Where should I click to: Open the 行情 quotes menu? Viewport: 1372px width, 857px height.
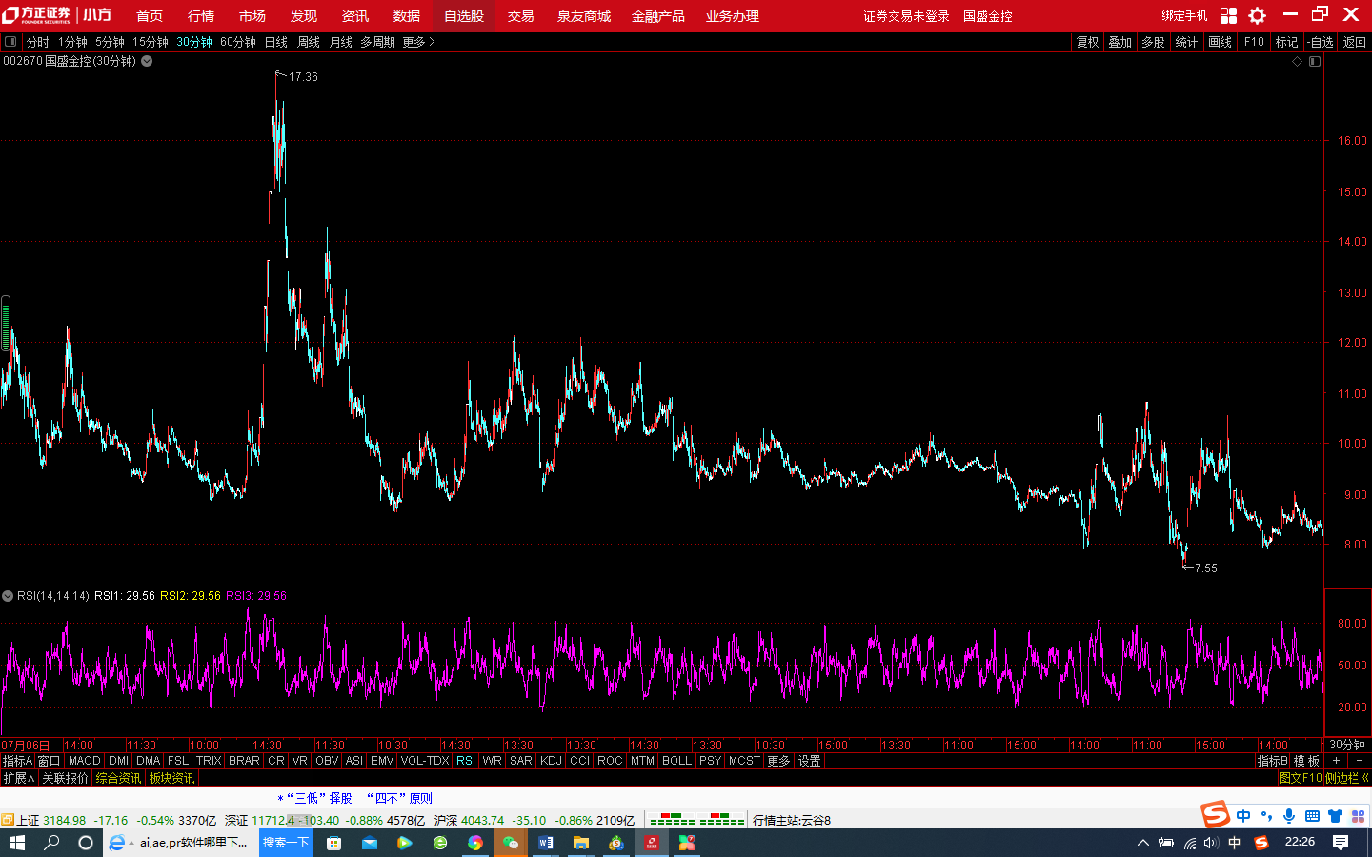(x=201, y=16)
